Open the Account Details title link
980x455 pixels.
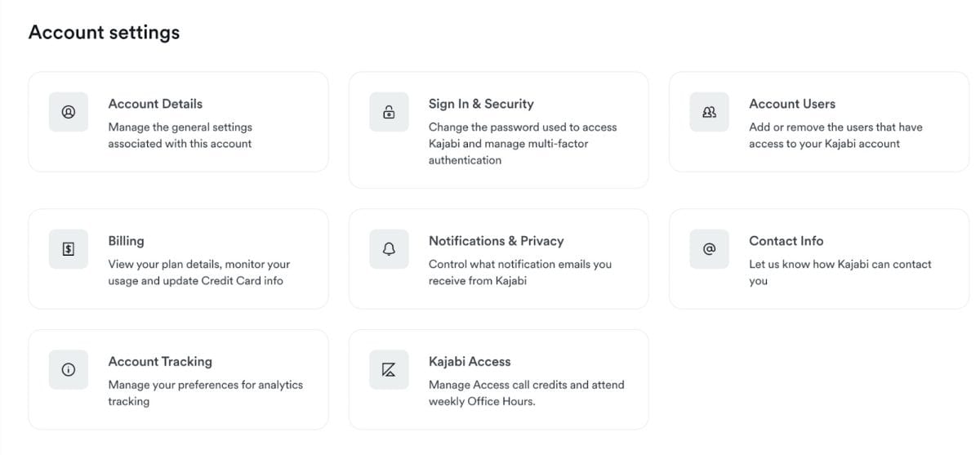click(155, 104)
